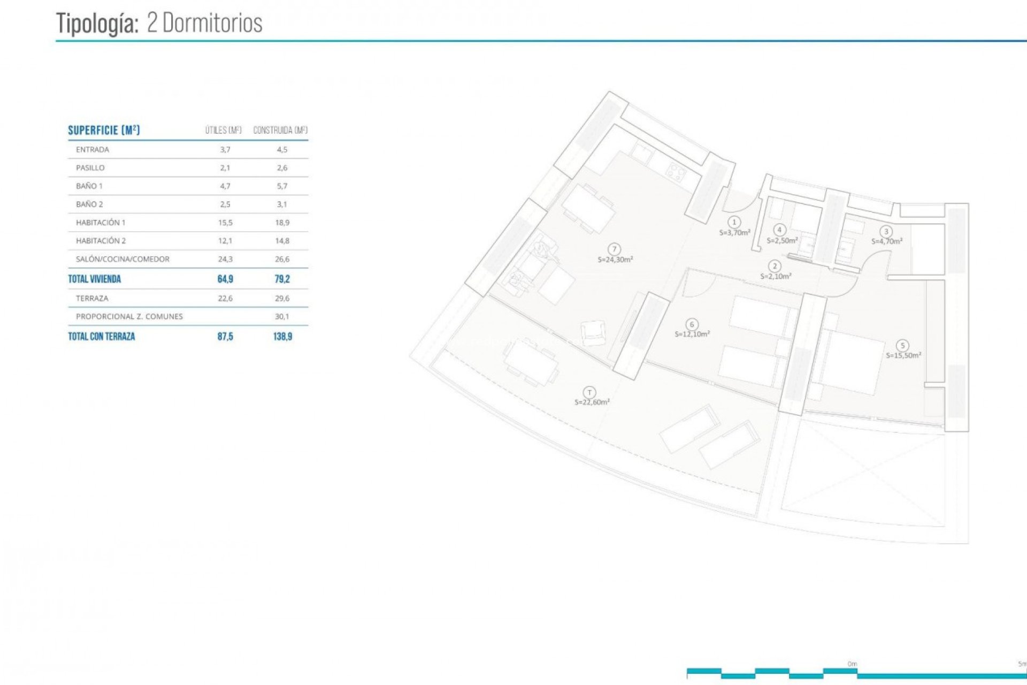Click the 'HABITACIÓN 2' row label

[101, 241]
